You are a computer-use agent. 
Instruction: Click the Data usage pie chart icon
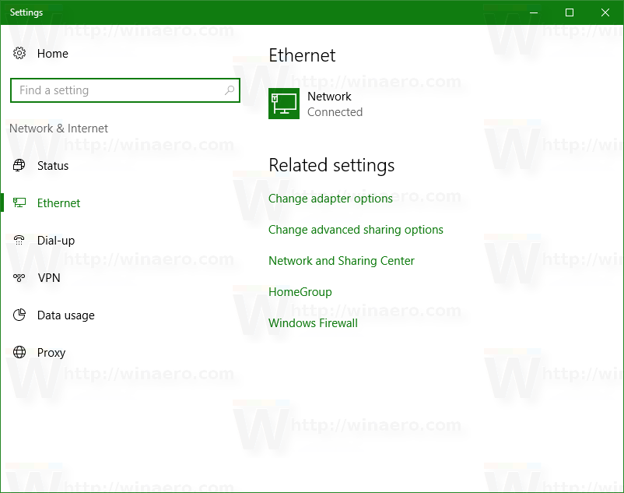tap(19, 315)
